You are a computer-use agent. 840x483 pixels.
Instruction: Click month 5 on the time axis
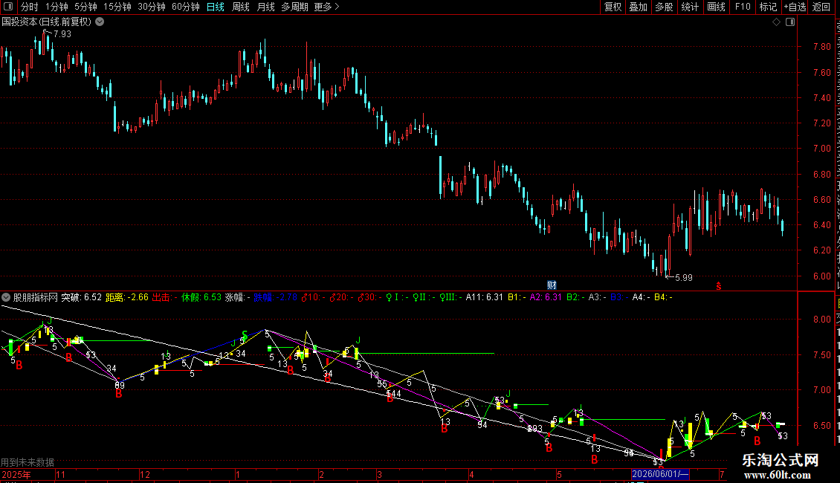tap(559, 474)
